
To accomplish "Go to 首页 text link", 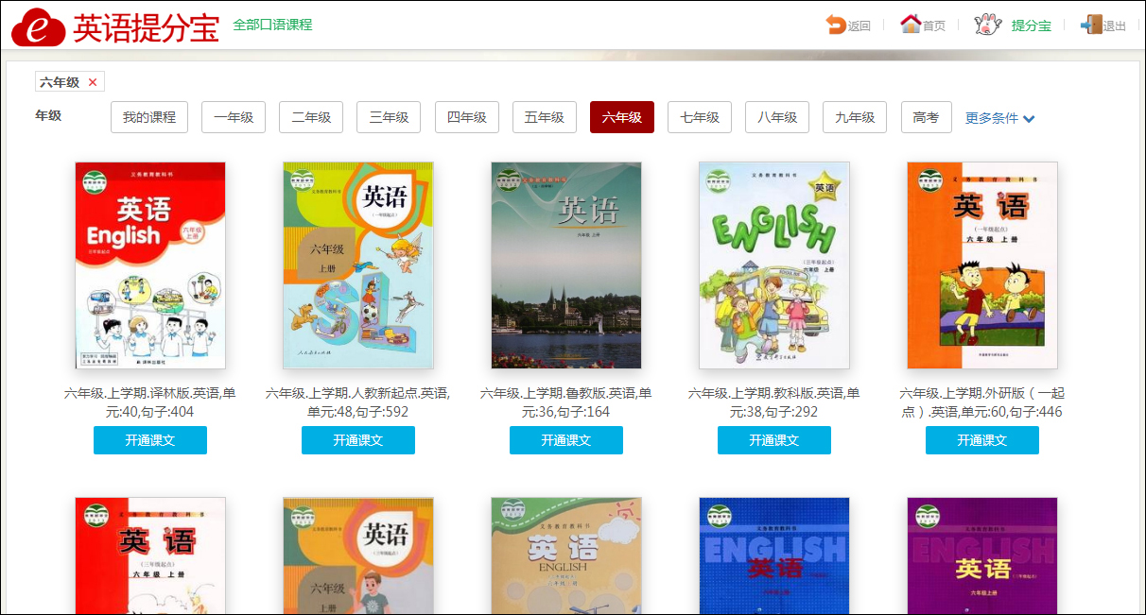I will tap(934, 26).
